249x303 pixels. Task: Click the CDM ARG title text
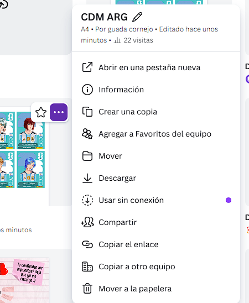(x=104, y=17)
